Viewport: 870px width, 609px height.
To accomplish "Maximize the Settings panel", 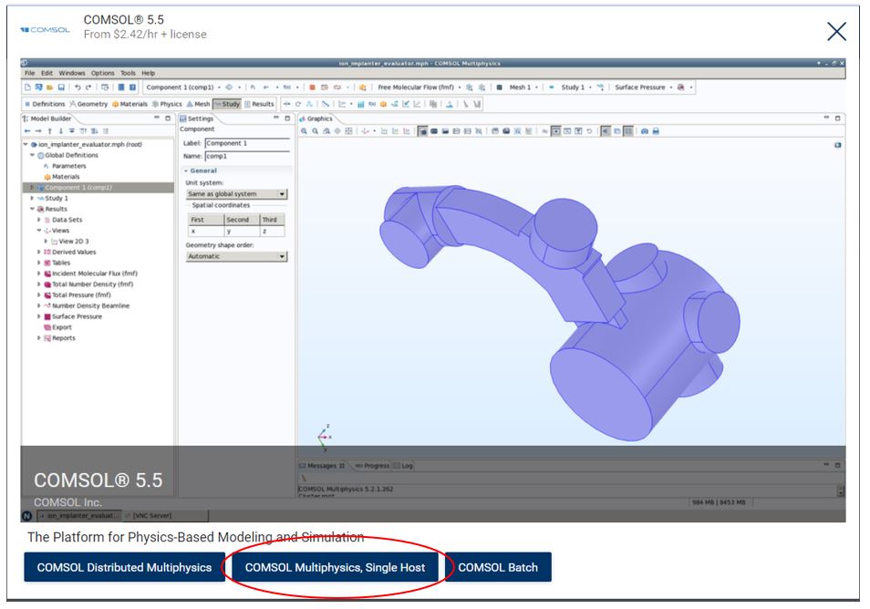I will pyautogui.click(x=287, y=119).
